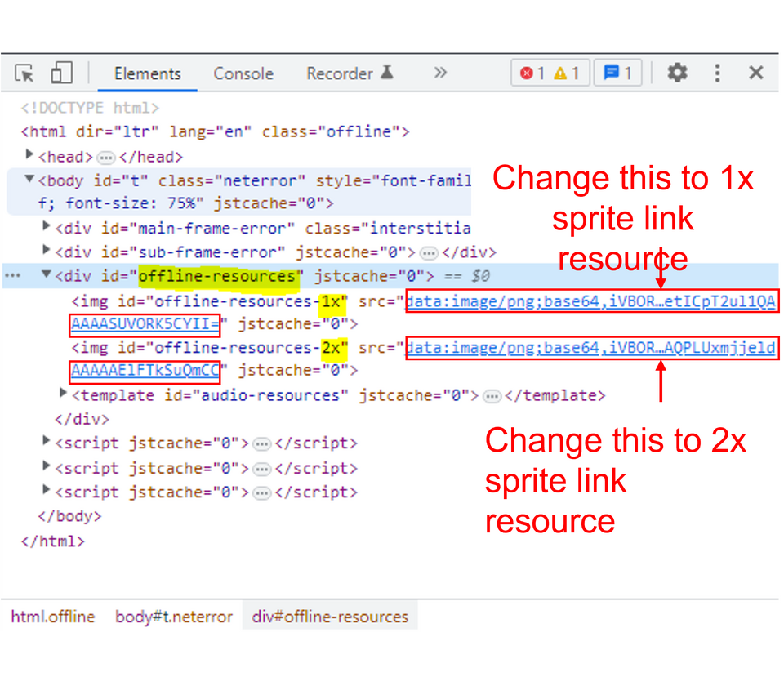Show more tabs with double chevron
This screenshot has width=784, height=686.
440,73
